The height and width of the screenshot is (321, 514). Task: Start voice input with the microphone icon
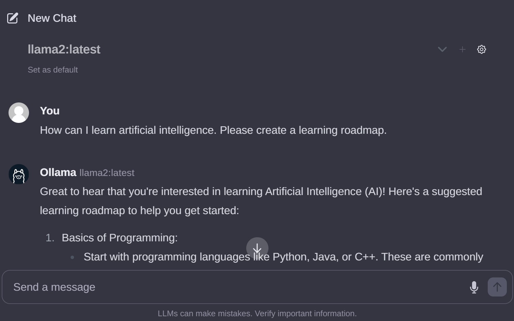(x=474, y=287)
